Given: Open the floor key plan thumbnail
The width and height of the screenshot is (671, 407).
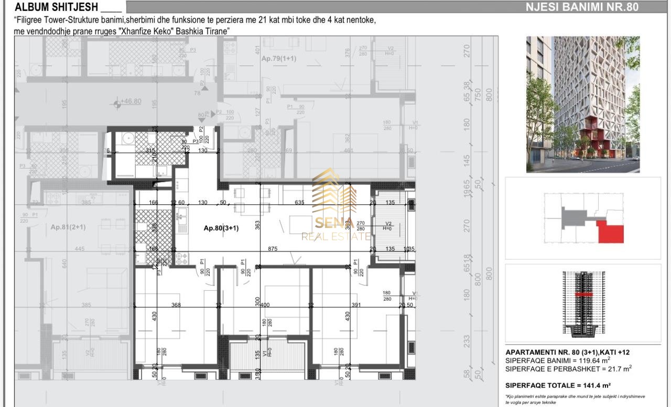Looking at the screenshot, I should [583, 218].
